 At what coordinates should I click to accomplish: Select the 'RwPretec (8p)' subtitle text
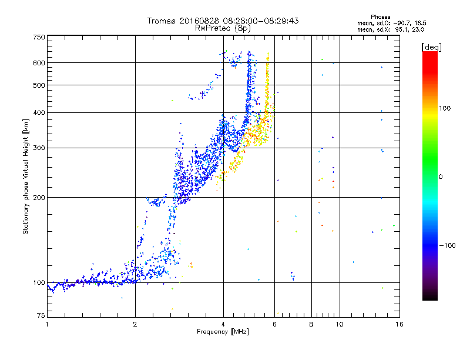(x=223, y=28)
